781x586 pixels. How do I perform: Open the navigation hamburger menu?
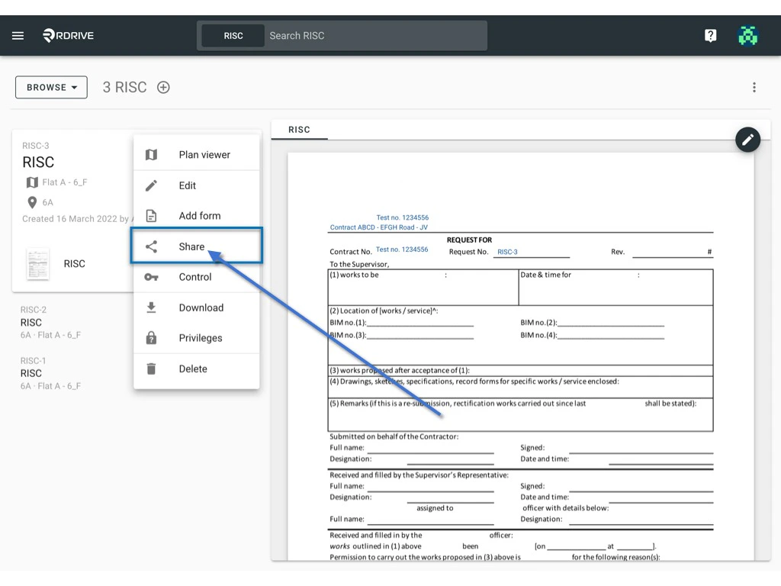coord(18,35)
